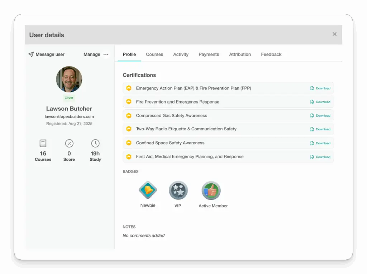Click the paper plane Message user icon
The height and width of the screenshot is (274, 367).
(32, 54)
